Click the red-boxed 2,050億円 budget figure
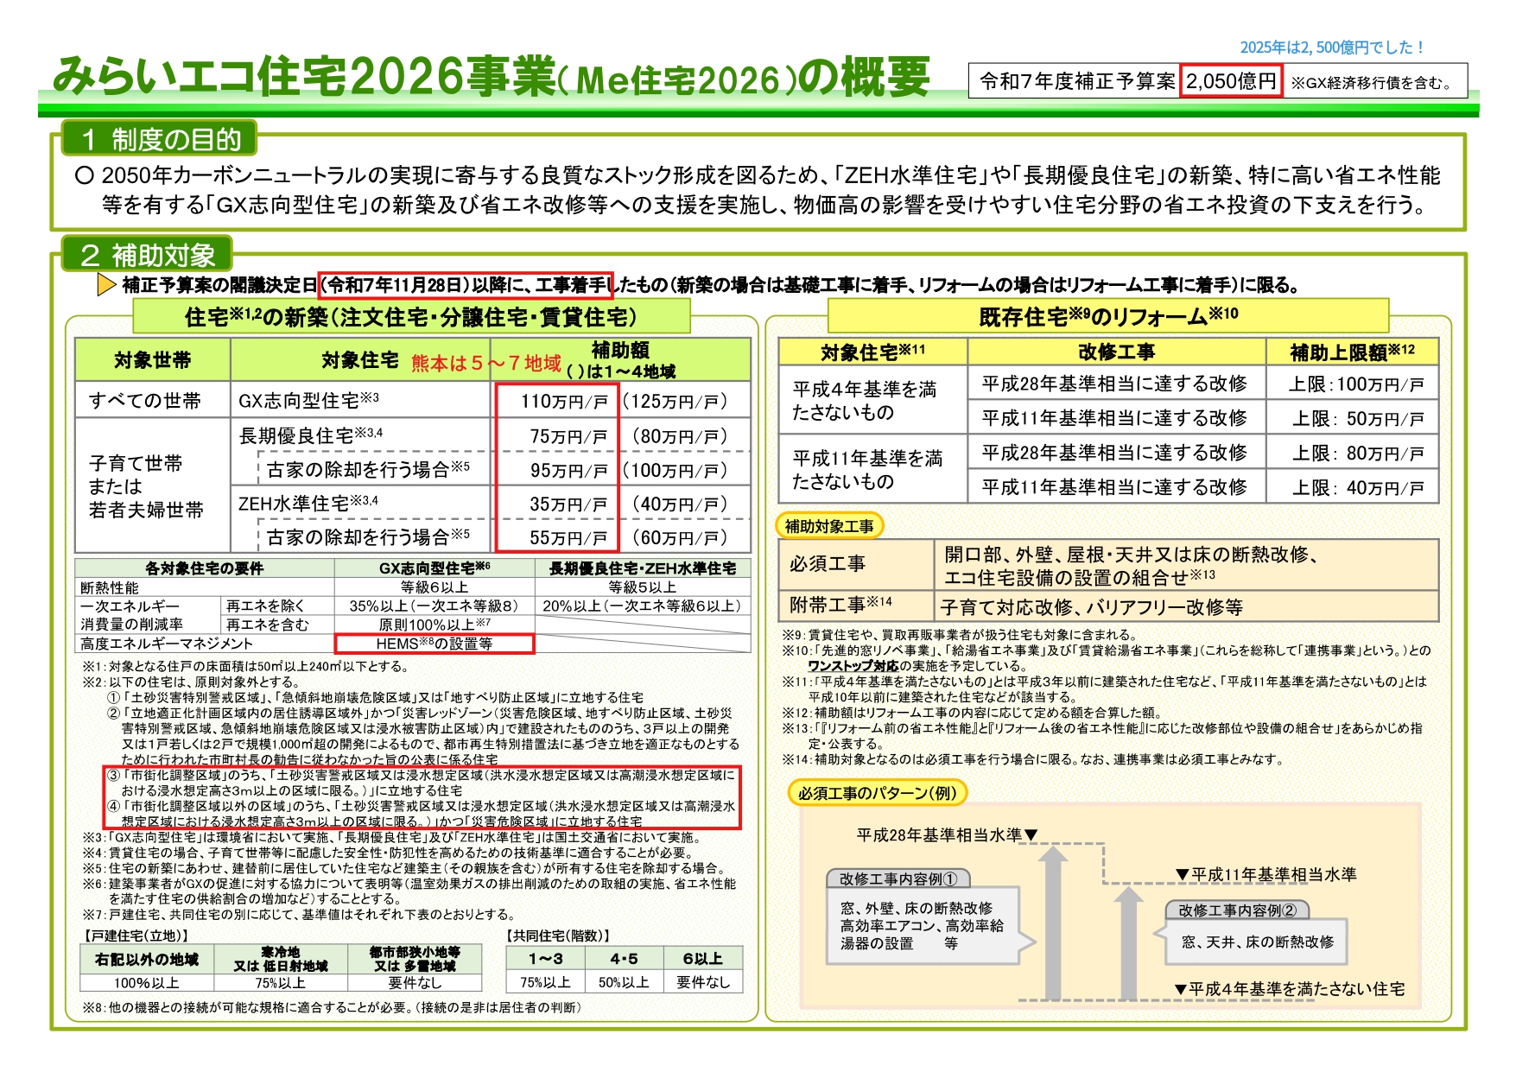This screenshot has width=1516, height=1072. click(x=1231, y=81)
